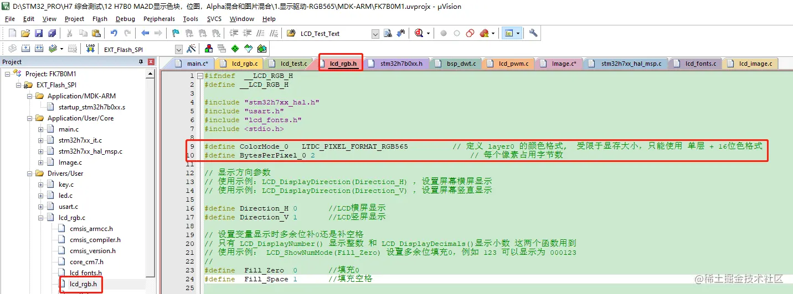Open the window layout dropdown arrow
This screenshot has height=294, width=793.
point(518,33)
